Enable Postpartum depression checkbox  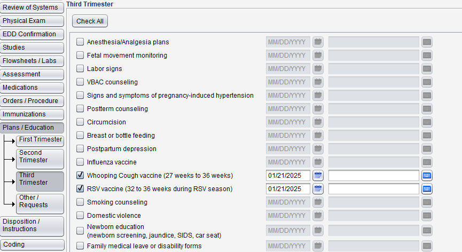tap(80, 148)
